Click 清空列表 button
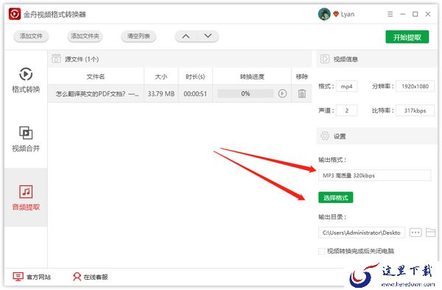The height and width of the screenshot is (290, 442). point(138,36)
